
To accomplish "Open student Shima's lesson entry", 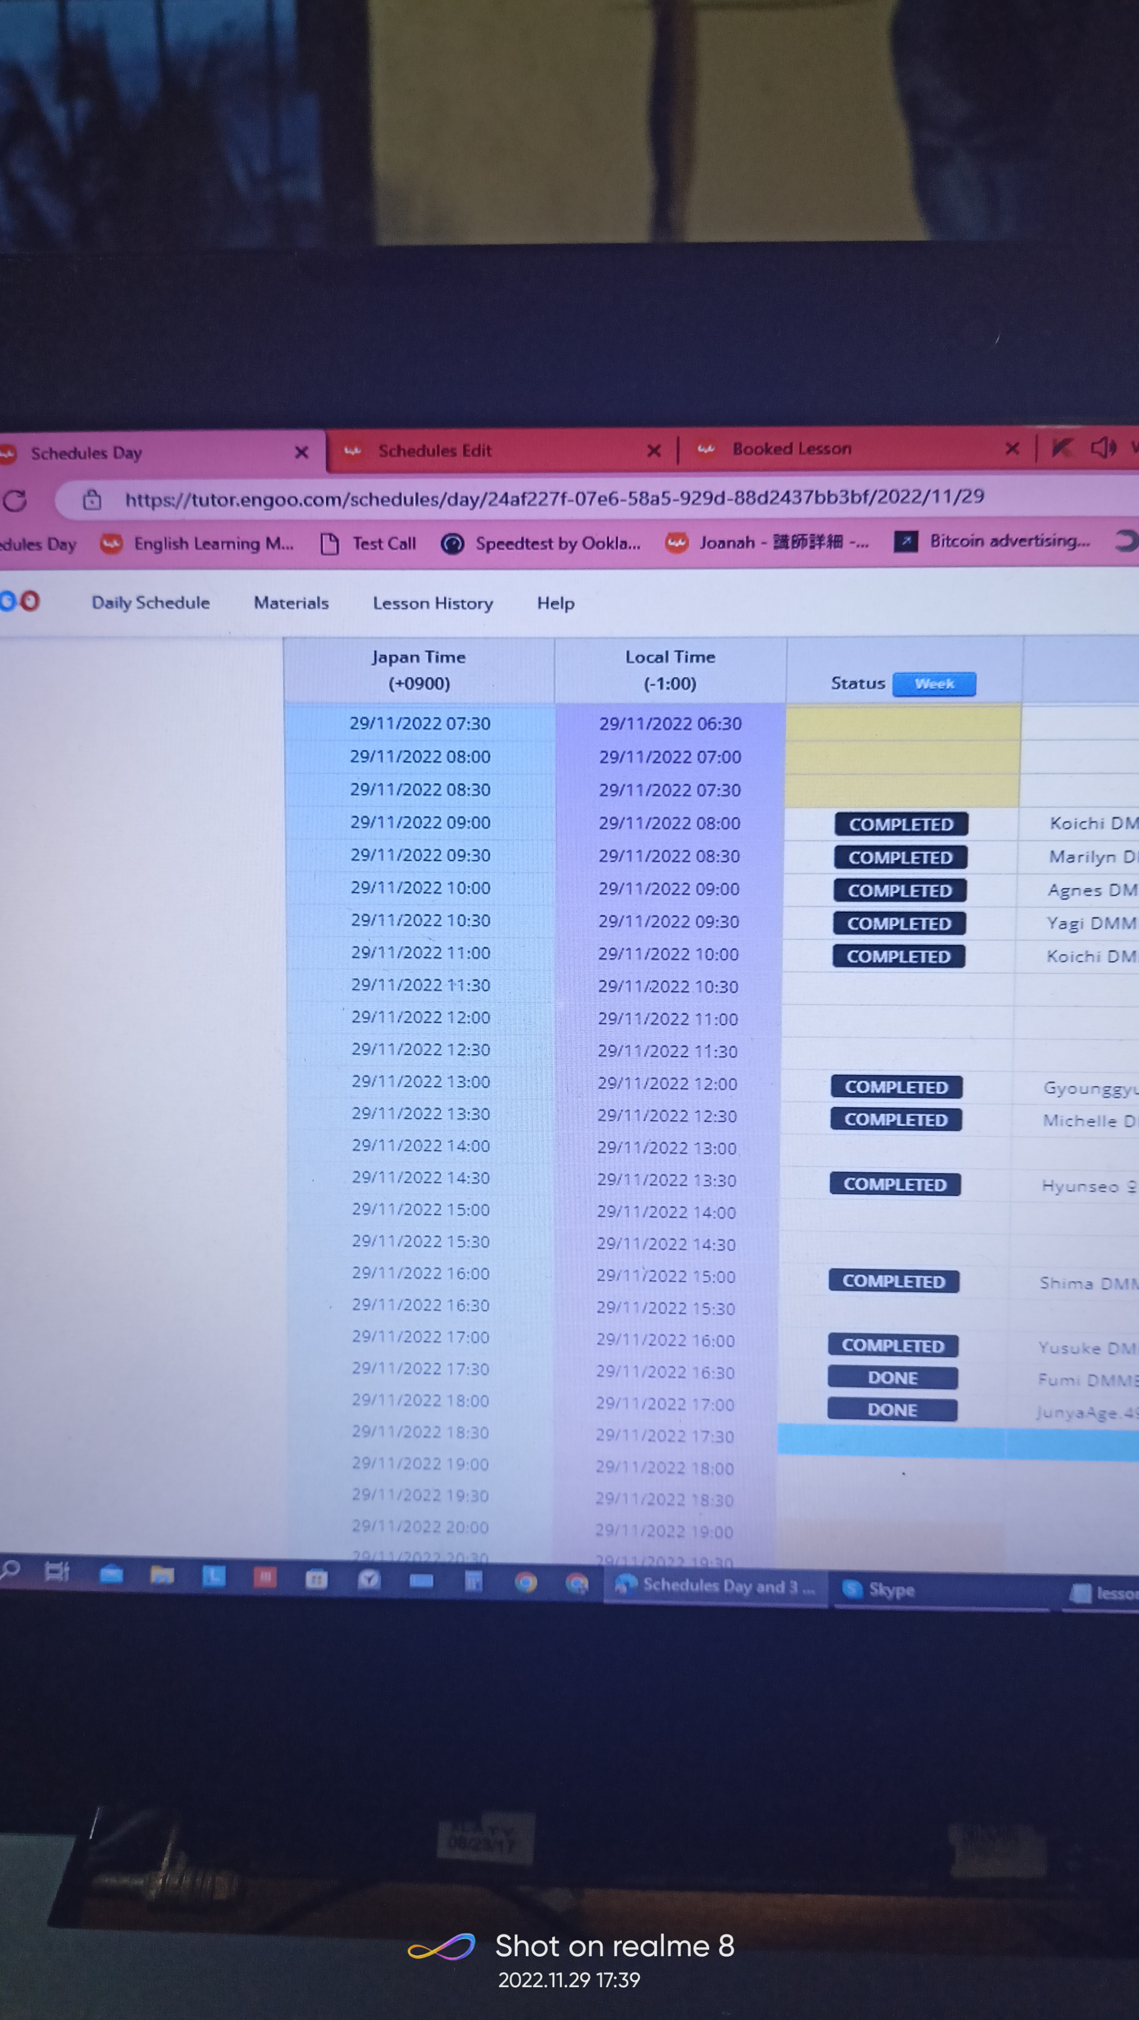I will point(1088,1283).
